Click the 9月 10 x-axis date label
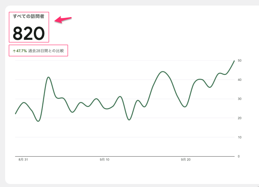Viewport: 259px width, 187px height. pyautogui.click(x=104, y=159)
